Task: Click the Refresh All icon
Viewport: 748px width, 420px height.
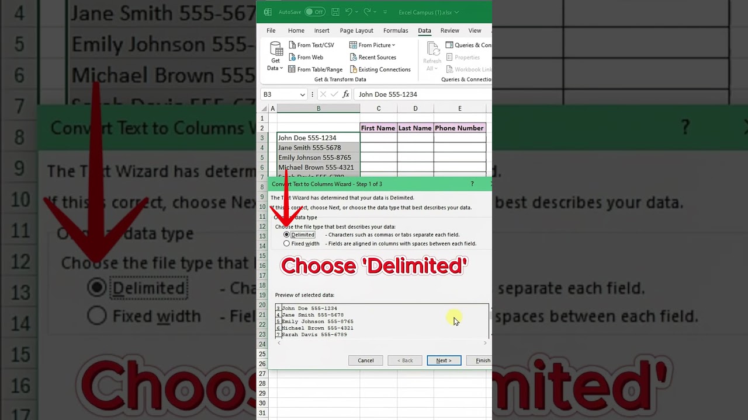Action: pos(433,48)
